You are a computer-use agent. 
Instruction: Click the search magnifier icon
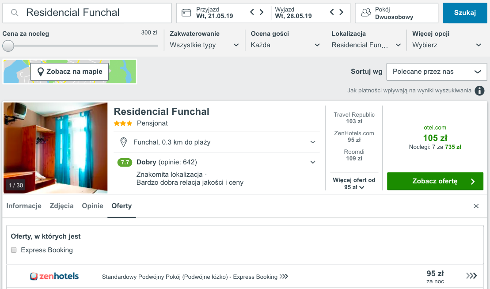[15, 12]
